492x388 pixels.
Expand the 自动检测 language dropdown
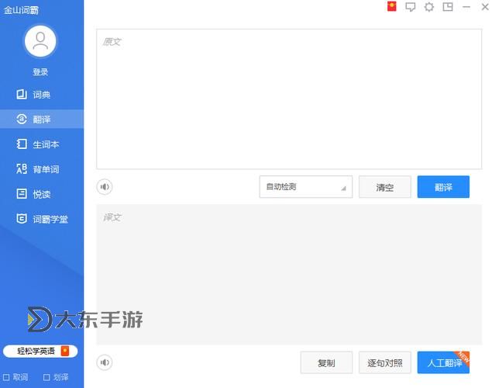306,187
